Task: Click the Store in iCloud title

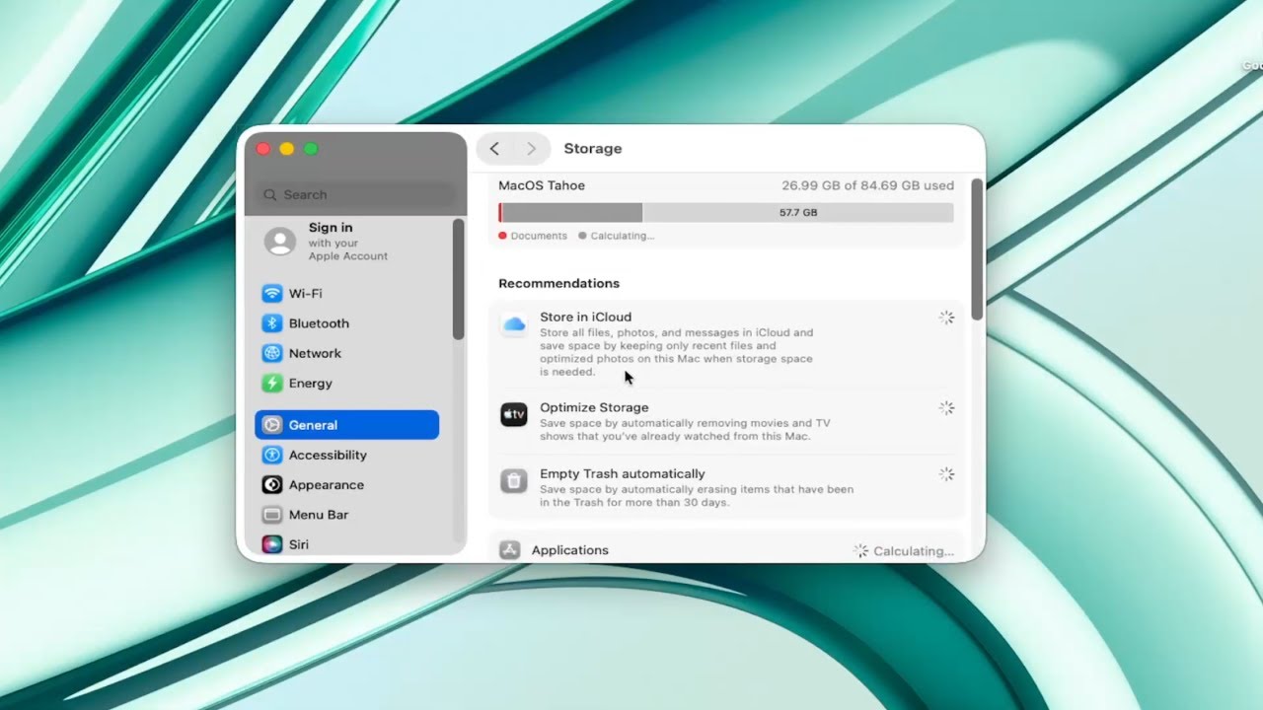Action: tap(585, 318)
